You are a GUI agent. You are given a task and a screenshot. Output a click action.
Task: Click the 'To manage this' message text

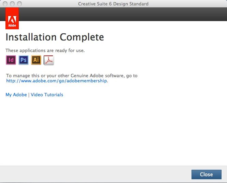coord(72,76)
